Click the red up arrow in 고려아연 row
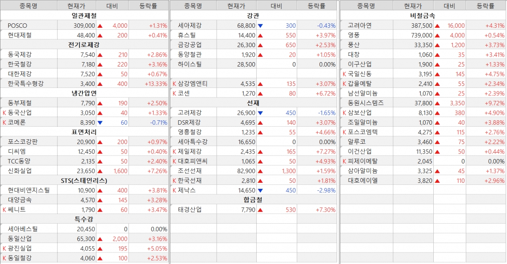This screenshot has height=264, width=507. click(x=437, y=26)
